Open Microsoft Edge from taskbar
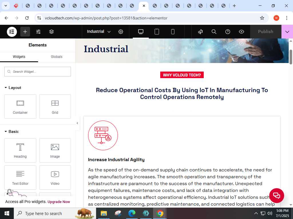 (x=132, y=213)
